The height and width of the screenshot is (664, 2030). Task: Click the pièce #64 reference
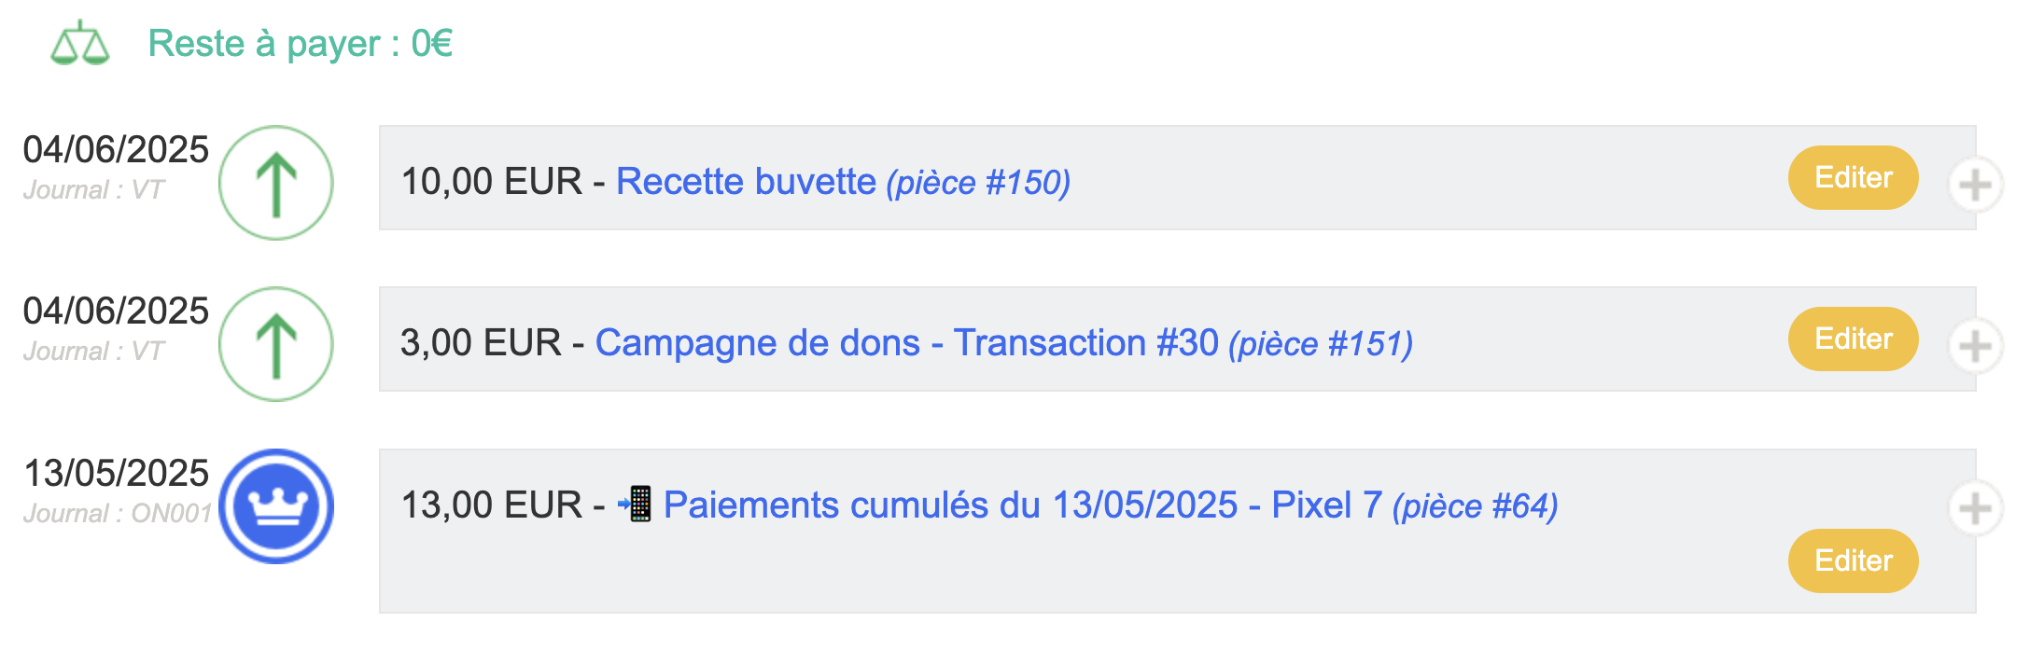click(x=1476, y=505)
